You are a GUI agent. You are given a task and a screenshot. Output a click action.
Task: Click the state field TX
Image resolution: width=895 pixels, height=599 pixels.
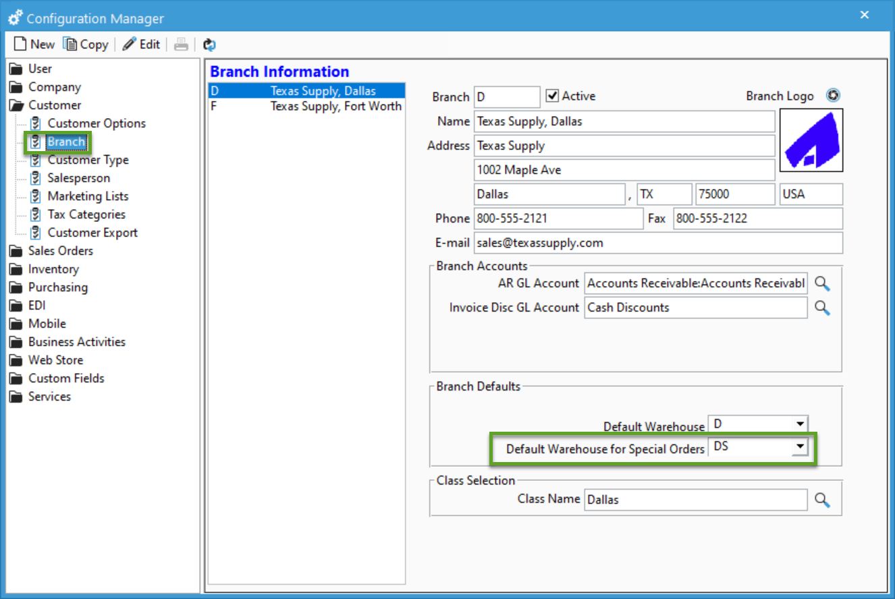(x=664, y=194)
